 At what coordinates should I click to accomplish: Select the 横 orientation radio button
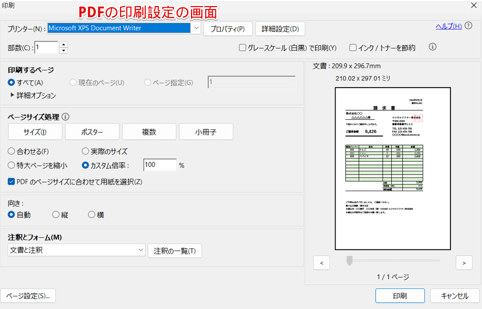pyautogui.click(x=91, y=214)
